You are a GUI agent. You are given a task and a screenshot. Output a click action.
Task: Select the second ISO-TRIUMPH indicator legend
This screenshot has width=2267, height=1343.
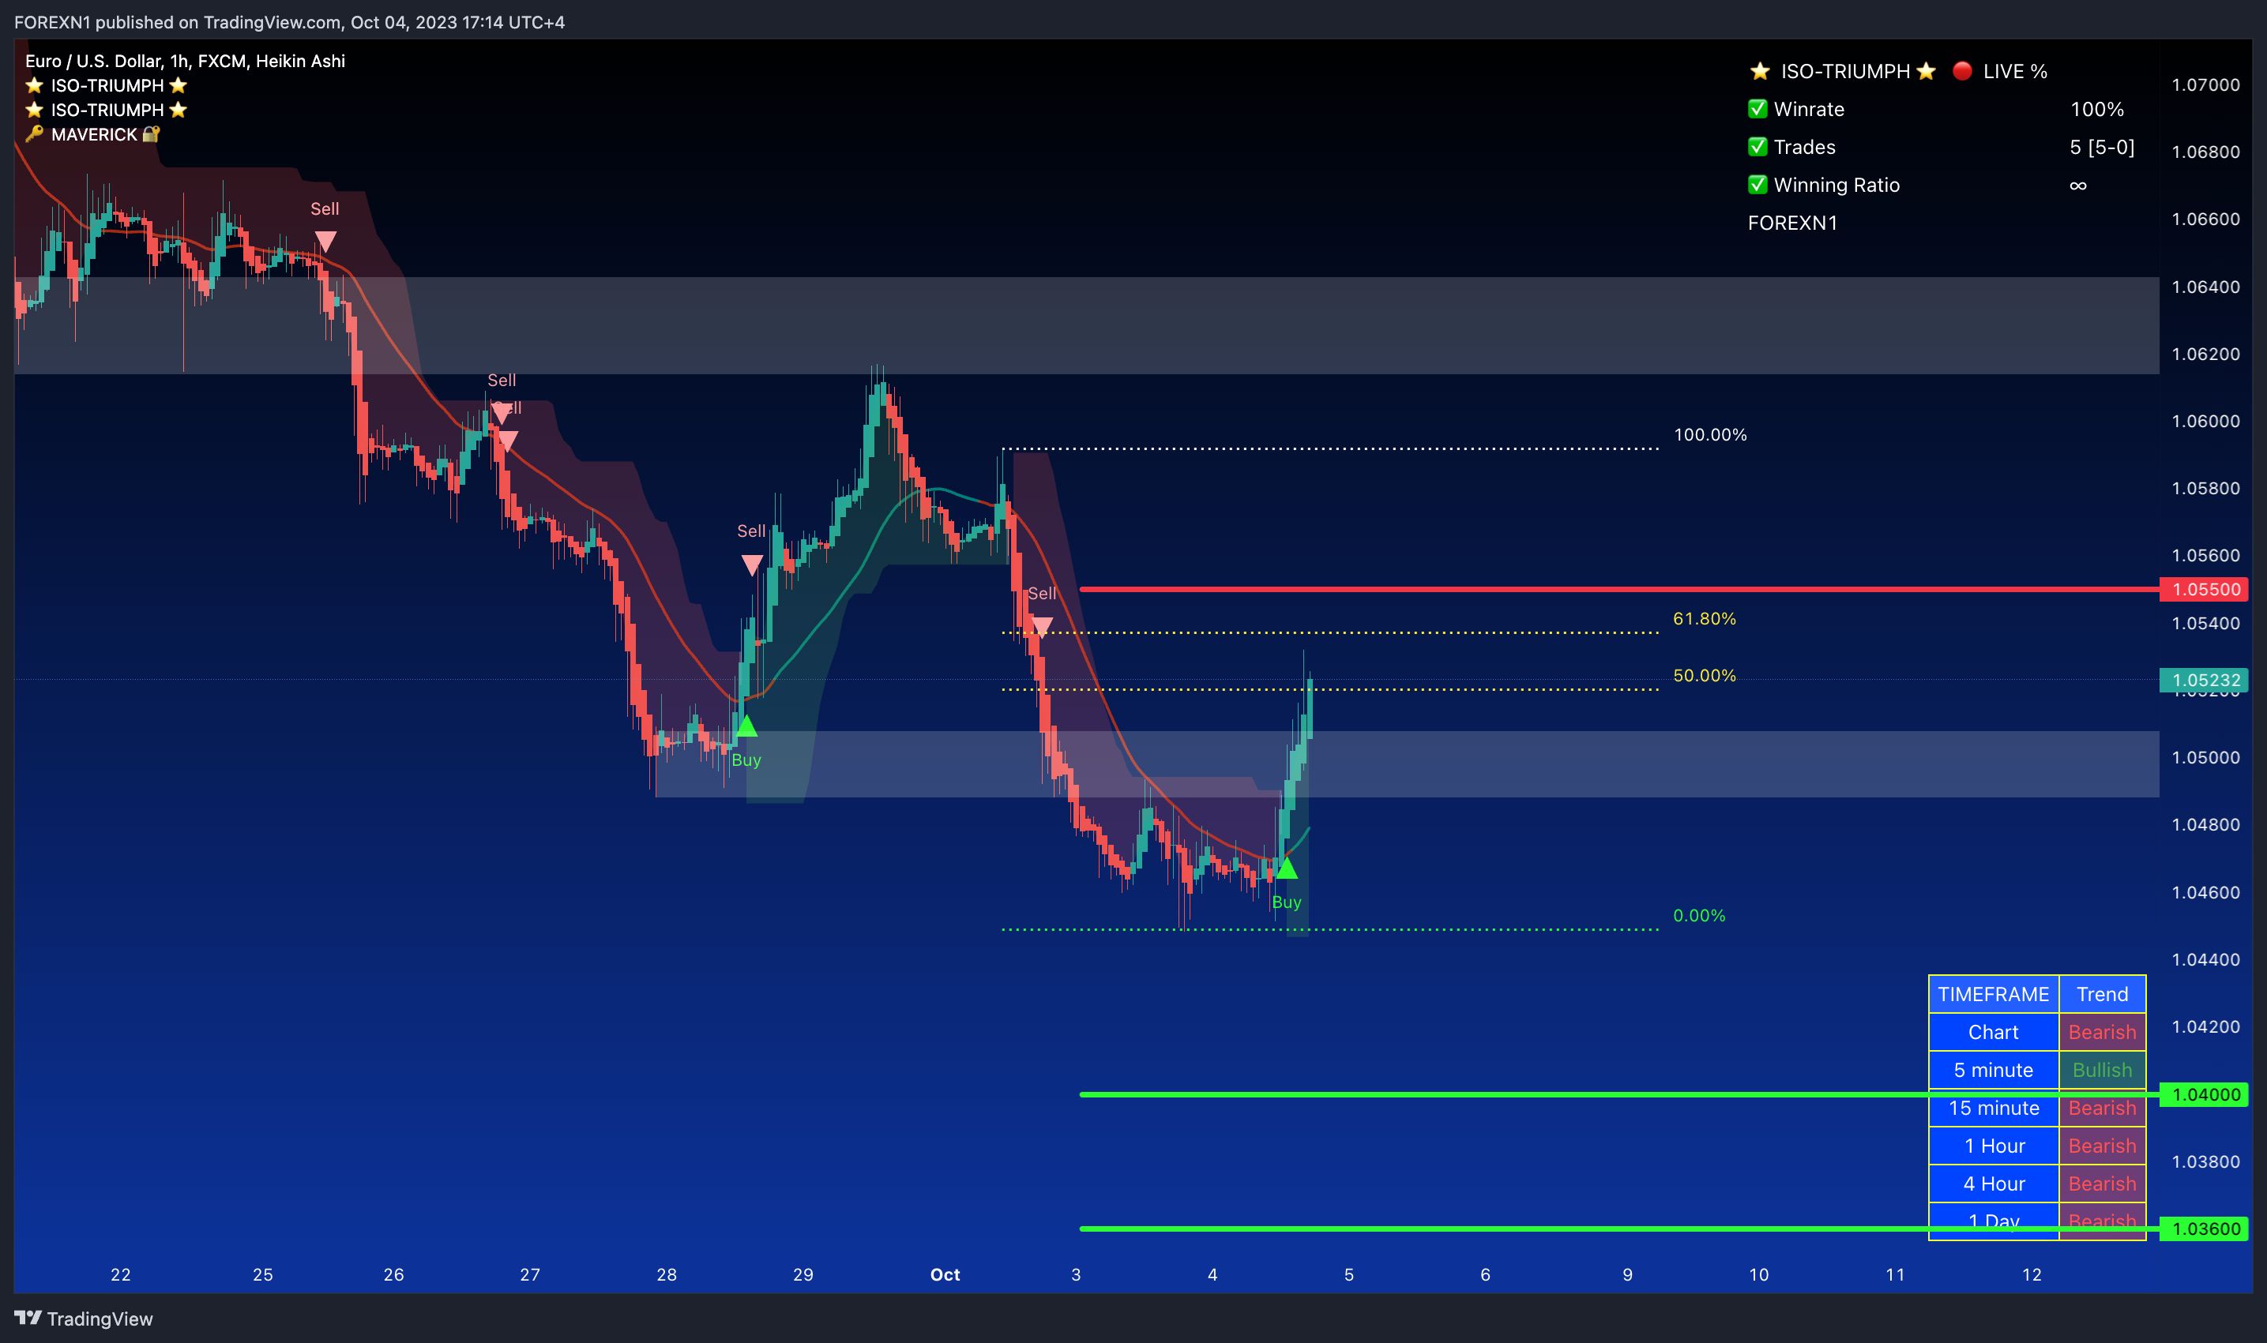coord(106,110)
